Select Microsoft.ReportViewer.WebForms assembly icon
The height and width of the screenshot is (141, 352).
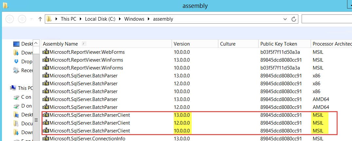tap(45, 52)
